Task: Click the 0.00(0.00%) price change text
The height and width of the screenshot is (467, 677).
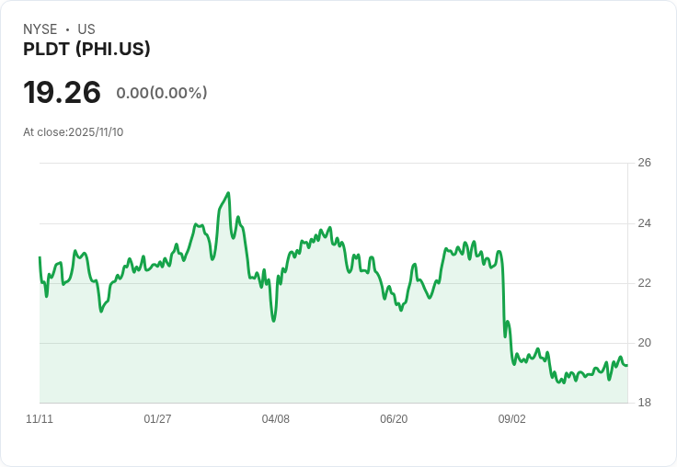Action: pos(162,93)
